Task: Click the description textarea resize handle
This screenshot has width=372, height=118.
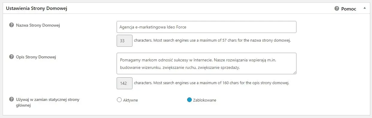Action: 294,72
